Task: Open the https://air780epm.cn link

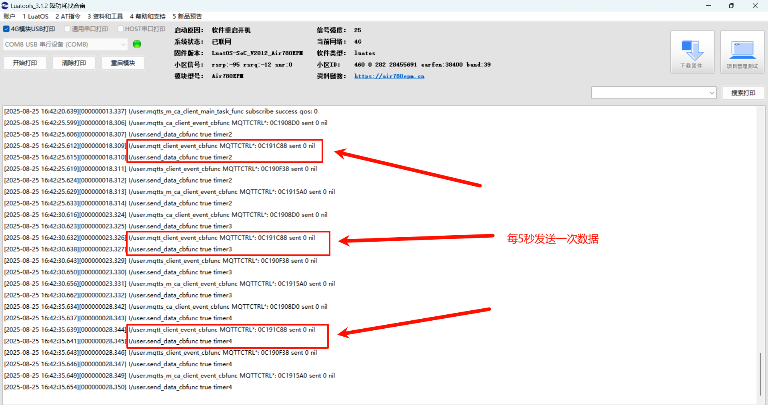Action: [x=389, y=76]
